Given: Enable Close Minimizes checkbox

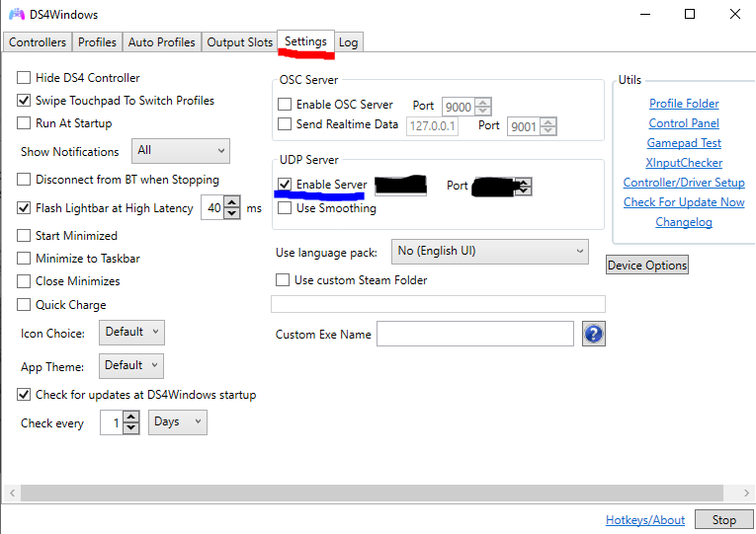Looking at the screenshot, I should (24, 280).
